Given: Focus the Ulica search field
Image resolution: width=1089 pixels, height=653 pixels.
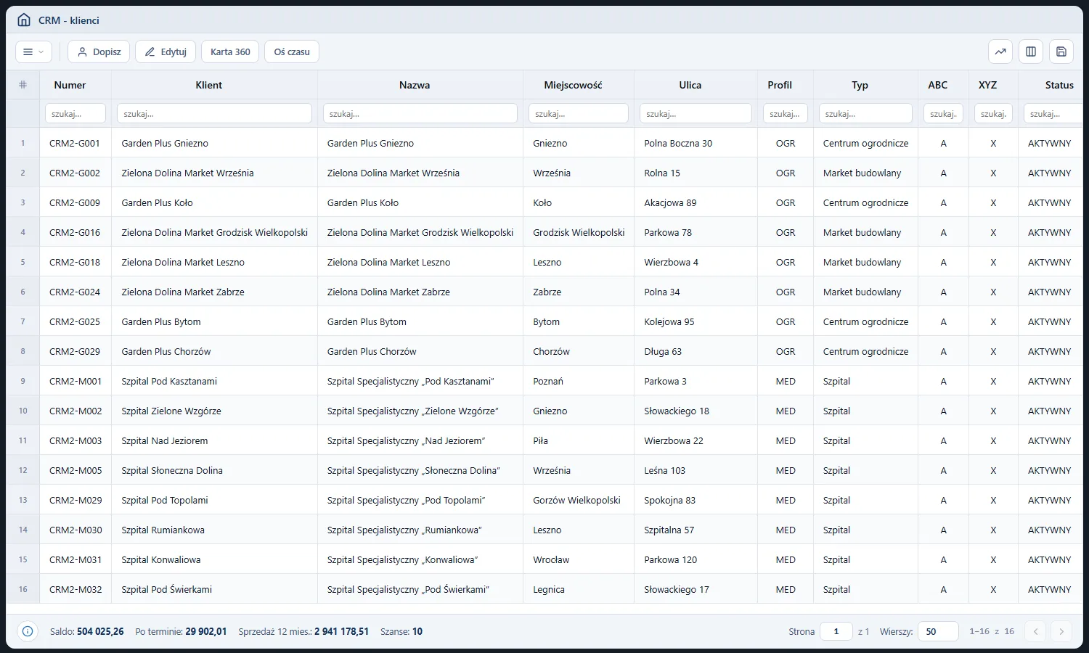Looking at the screenshot, I should click(x=696, y=114).
